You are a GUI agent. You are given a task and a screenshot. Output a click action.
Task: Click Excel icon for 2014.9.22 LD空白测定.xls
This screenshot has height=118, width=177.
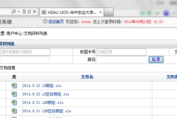14,94
